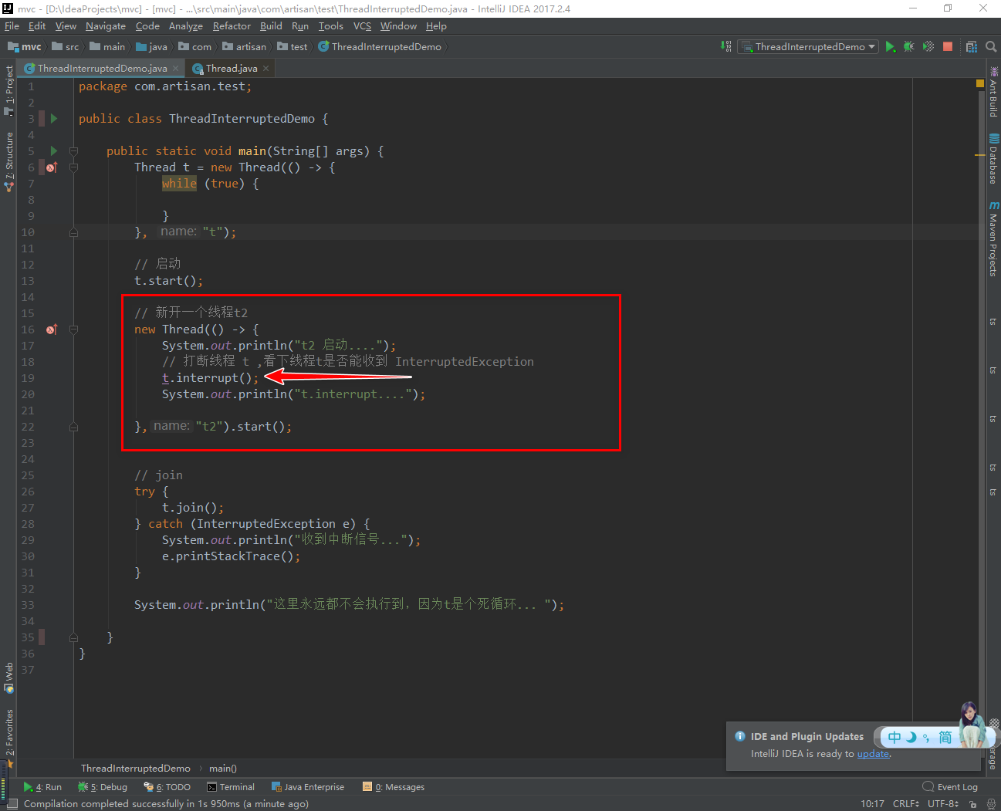Click the lambda gutter marker beside Thread t
The height and width of the screenshot is (811, 1001).
[52, 167]
